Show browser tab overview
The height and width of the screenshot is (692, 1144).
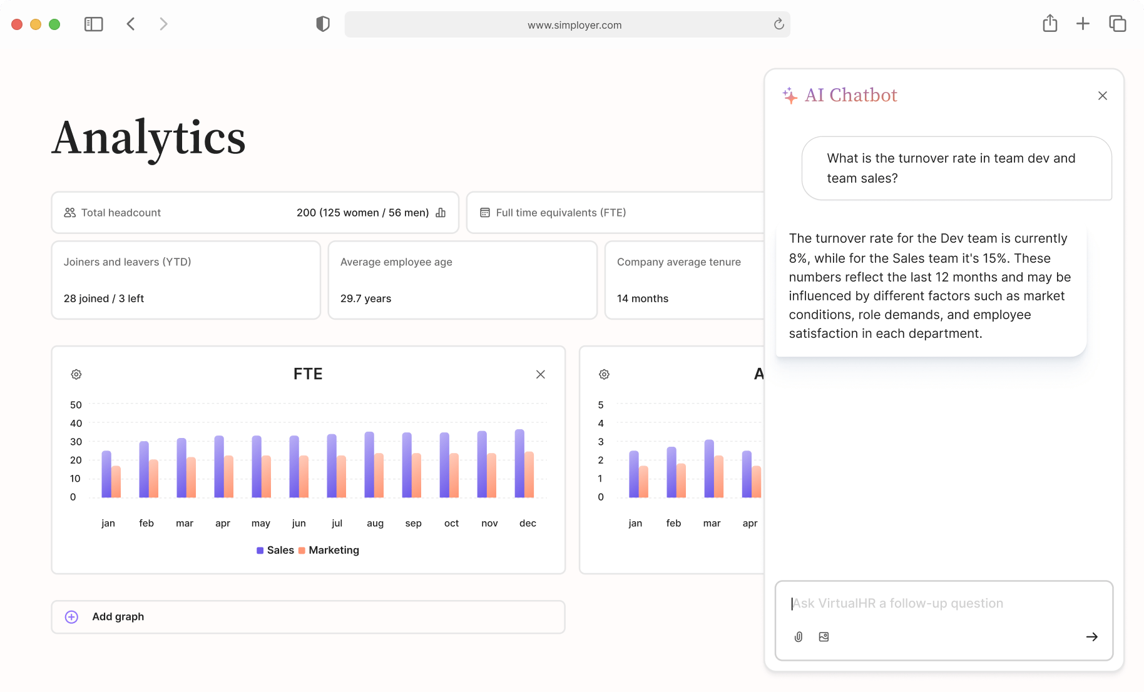pyautogui.click(x=1117, y=24)
